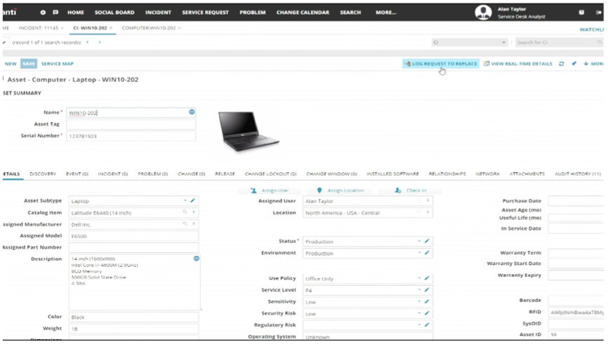Edit Asset Subtype with pencil icon
Screen dimensions: 608x344
click(x=192, y=200)
